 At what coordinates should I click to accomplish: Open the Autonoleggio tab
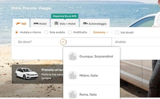tap(95, 23)
